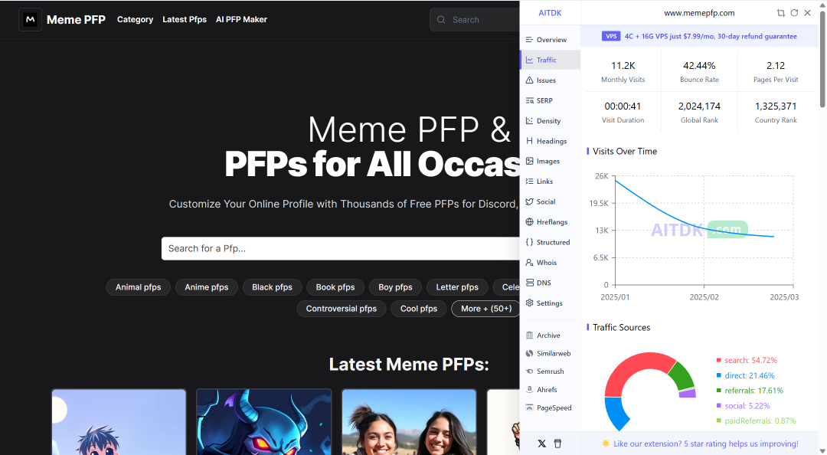Click the magnifier icon in the header search
The width and height of the screenshot is (827, 455).
tap(441, 19)
